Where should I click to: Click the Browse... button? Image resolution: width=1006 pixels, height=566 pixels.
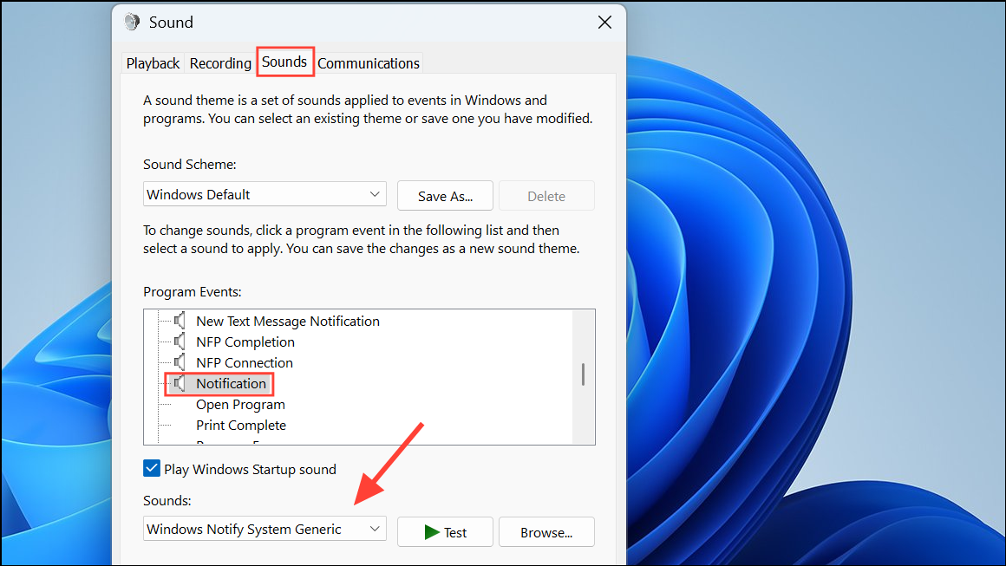click(x=546, y=532)
